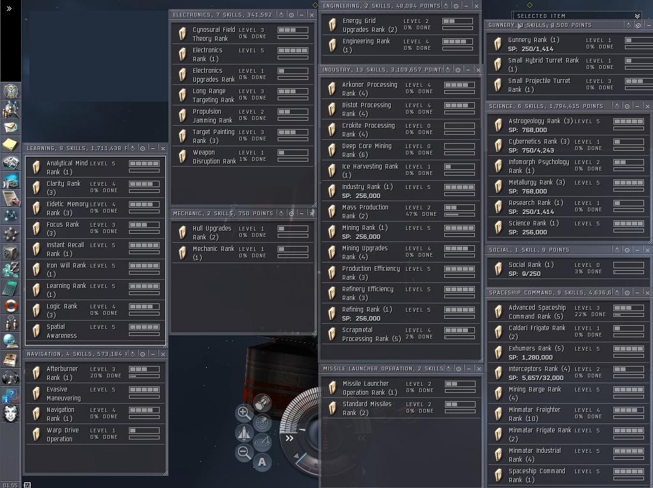Toggle tactical overlay HUD button

[262, 442]
